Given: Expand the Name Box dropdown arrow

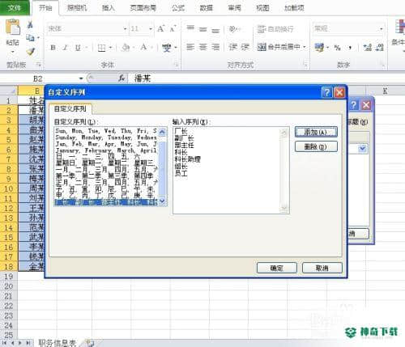Looking at the screenshot, I should coord(81,78).
